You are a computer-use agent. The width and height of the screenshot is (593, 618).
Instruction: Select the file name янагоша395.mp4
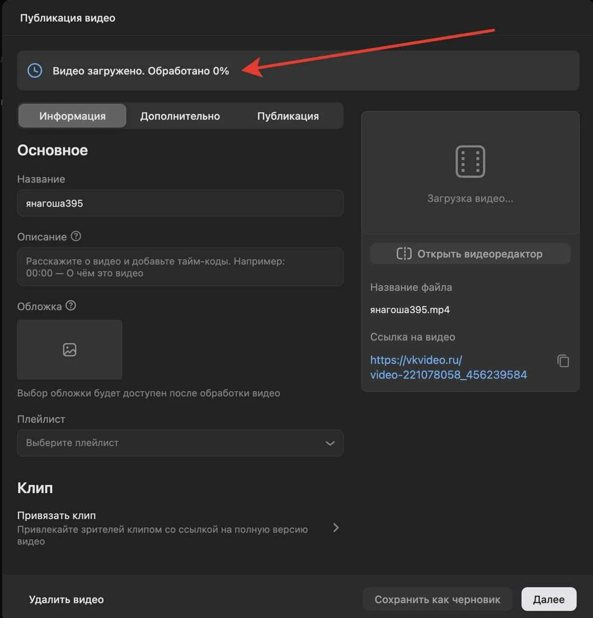410,309
